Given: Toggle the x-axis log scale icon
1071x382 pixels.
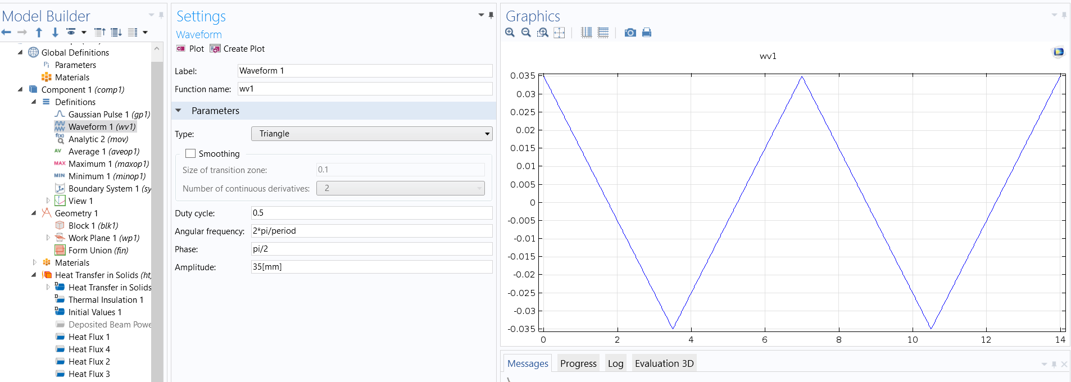Looking at the screenshot, I should [x=586, y=33].
